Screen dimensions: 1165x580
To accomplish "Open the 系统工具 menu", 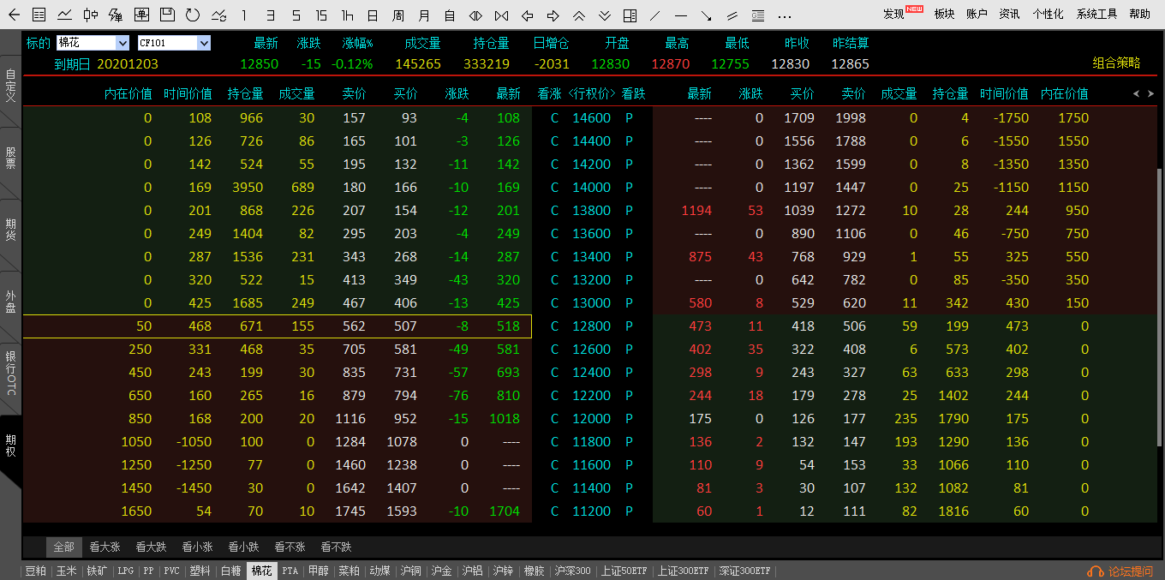I will click(x=1096, y=15).
